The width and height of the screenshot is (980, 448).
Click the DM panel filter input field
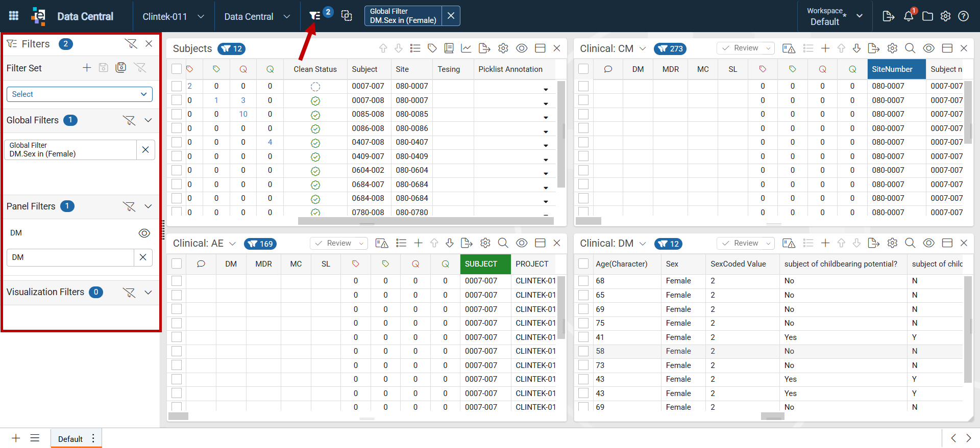(x=70, y=257)
